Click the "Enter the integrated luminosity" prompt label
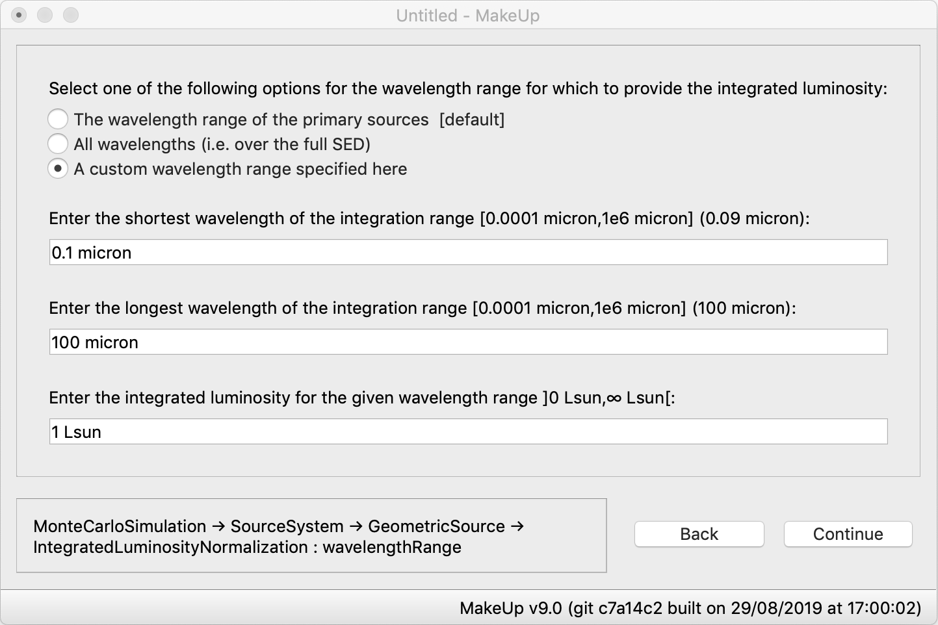 click(x=362, y=398)
